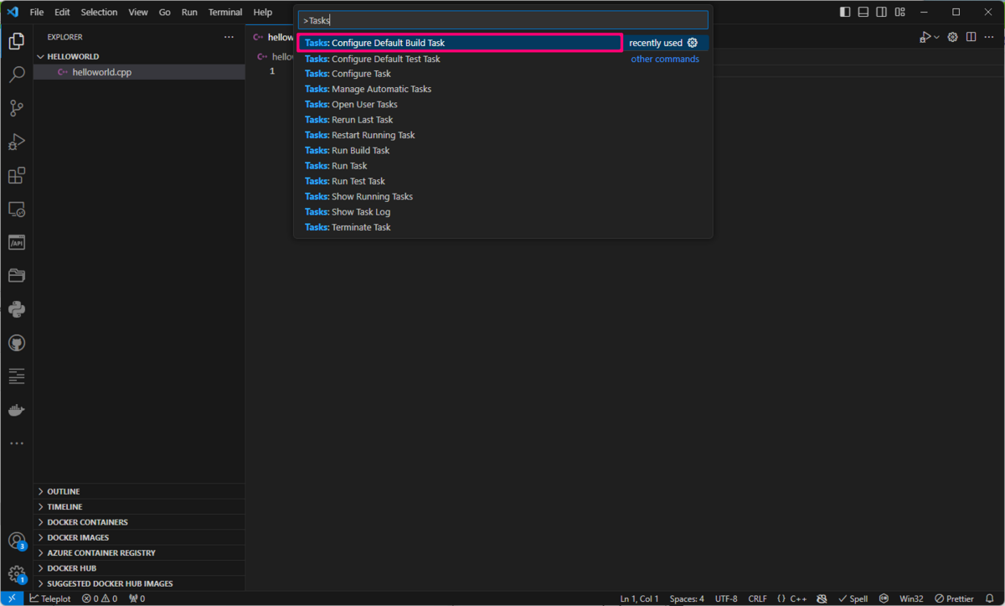Select Tasks: Manage Automatic Tasks

point(503,89)
